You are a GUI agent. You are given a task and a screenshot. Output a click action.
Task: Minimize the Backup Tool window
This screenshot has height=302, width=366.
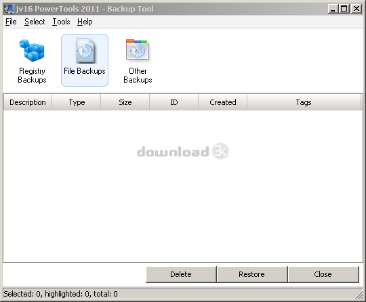click(333, 9)
